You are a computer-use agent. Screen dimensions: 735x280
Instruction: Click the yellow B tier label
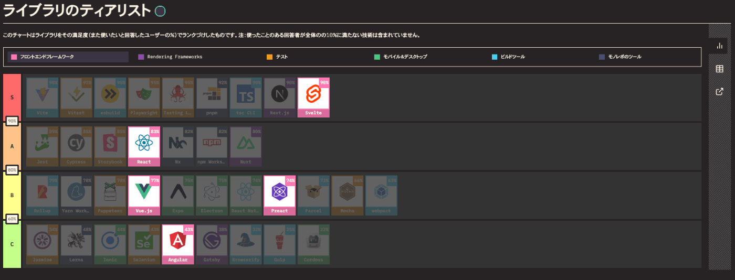(x=12, y=196)
